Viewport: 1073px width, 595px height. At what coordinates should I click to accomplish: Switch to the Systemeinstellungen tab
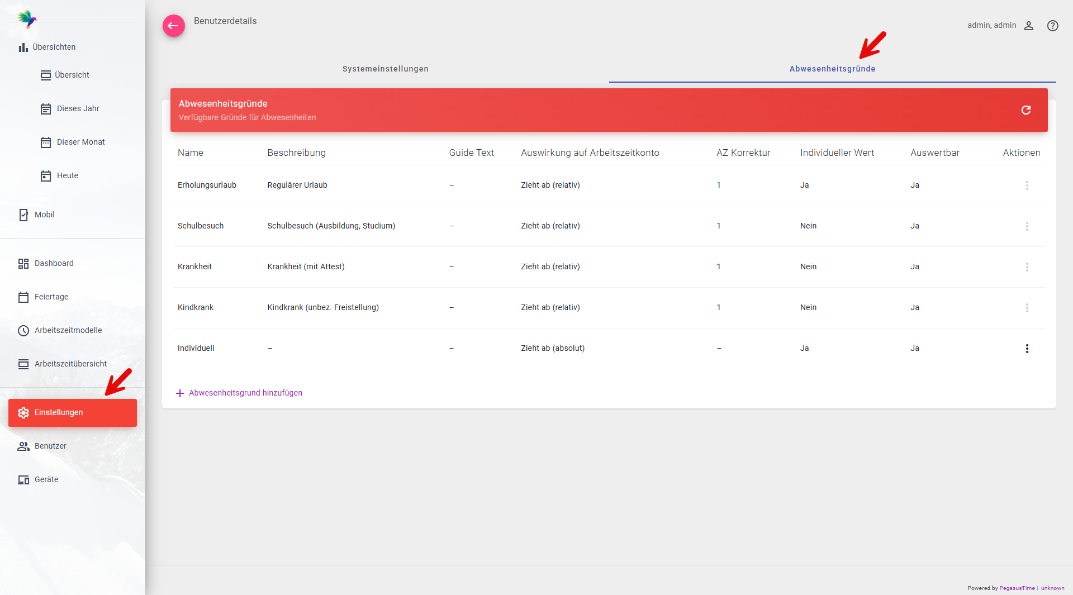coord(385,69)
